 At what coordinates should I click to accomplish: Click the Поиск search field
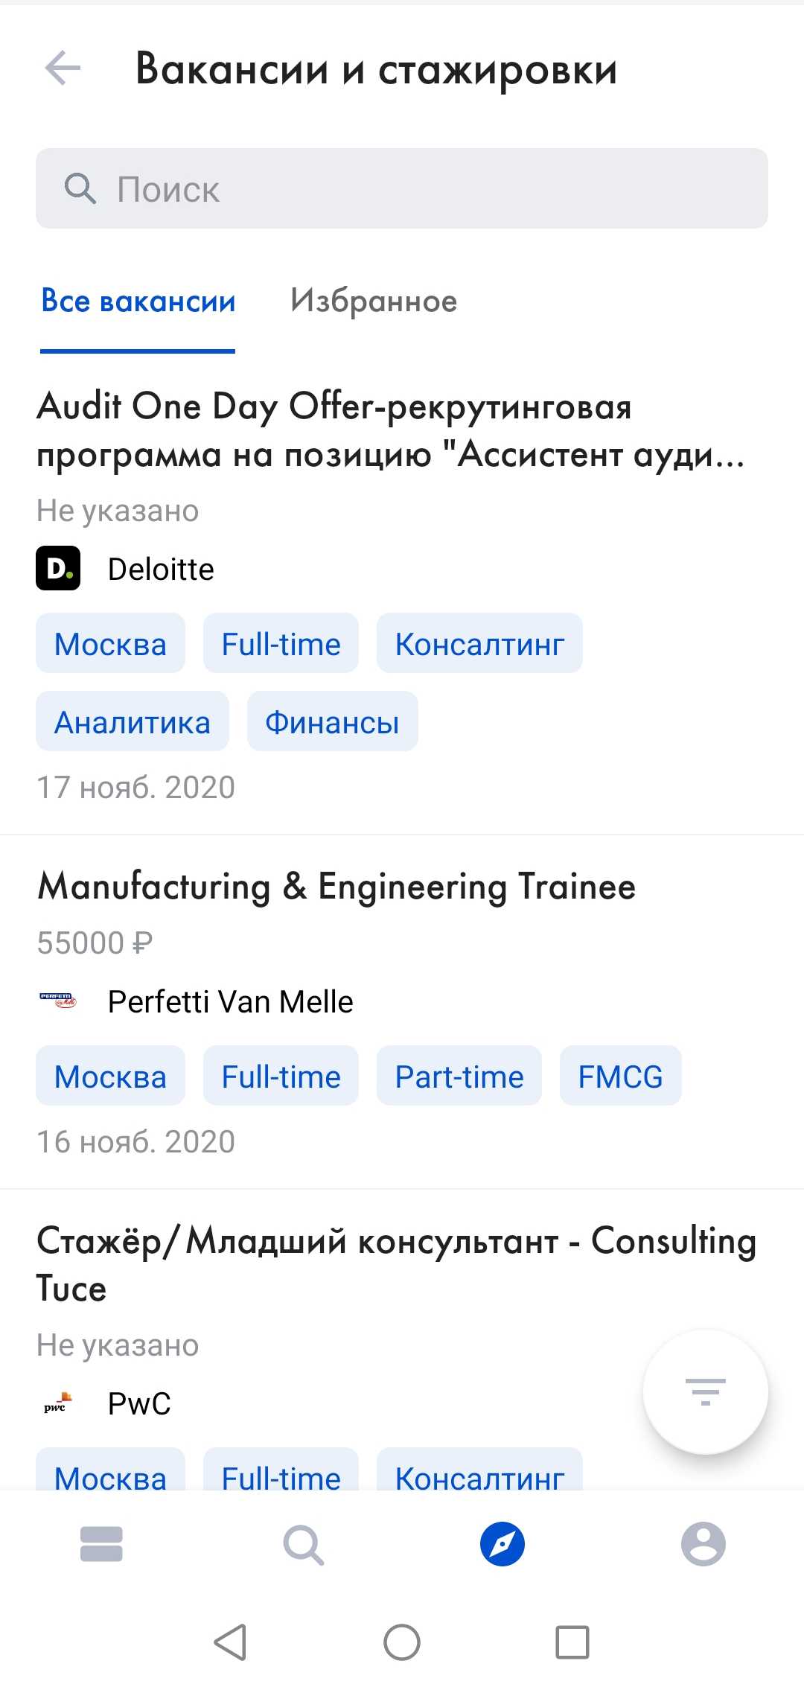[x=417, y=189]
